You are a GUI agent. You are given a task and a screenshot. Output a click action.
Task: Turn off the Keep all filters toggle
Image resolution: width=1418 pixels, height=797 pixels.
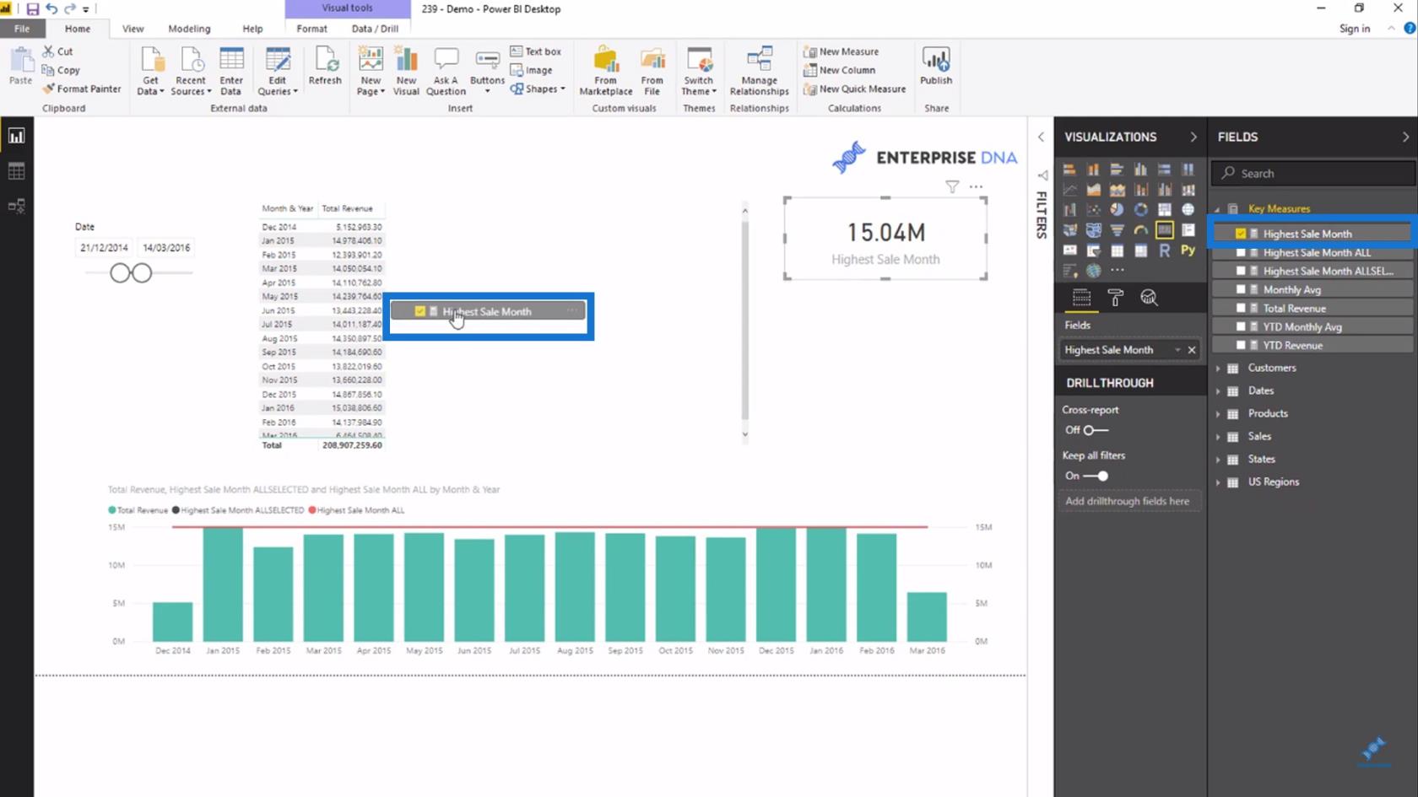pyautogui.click(x=1096, y=476)
